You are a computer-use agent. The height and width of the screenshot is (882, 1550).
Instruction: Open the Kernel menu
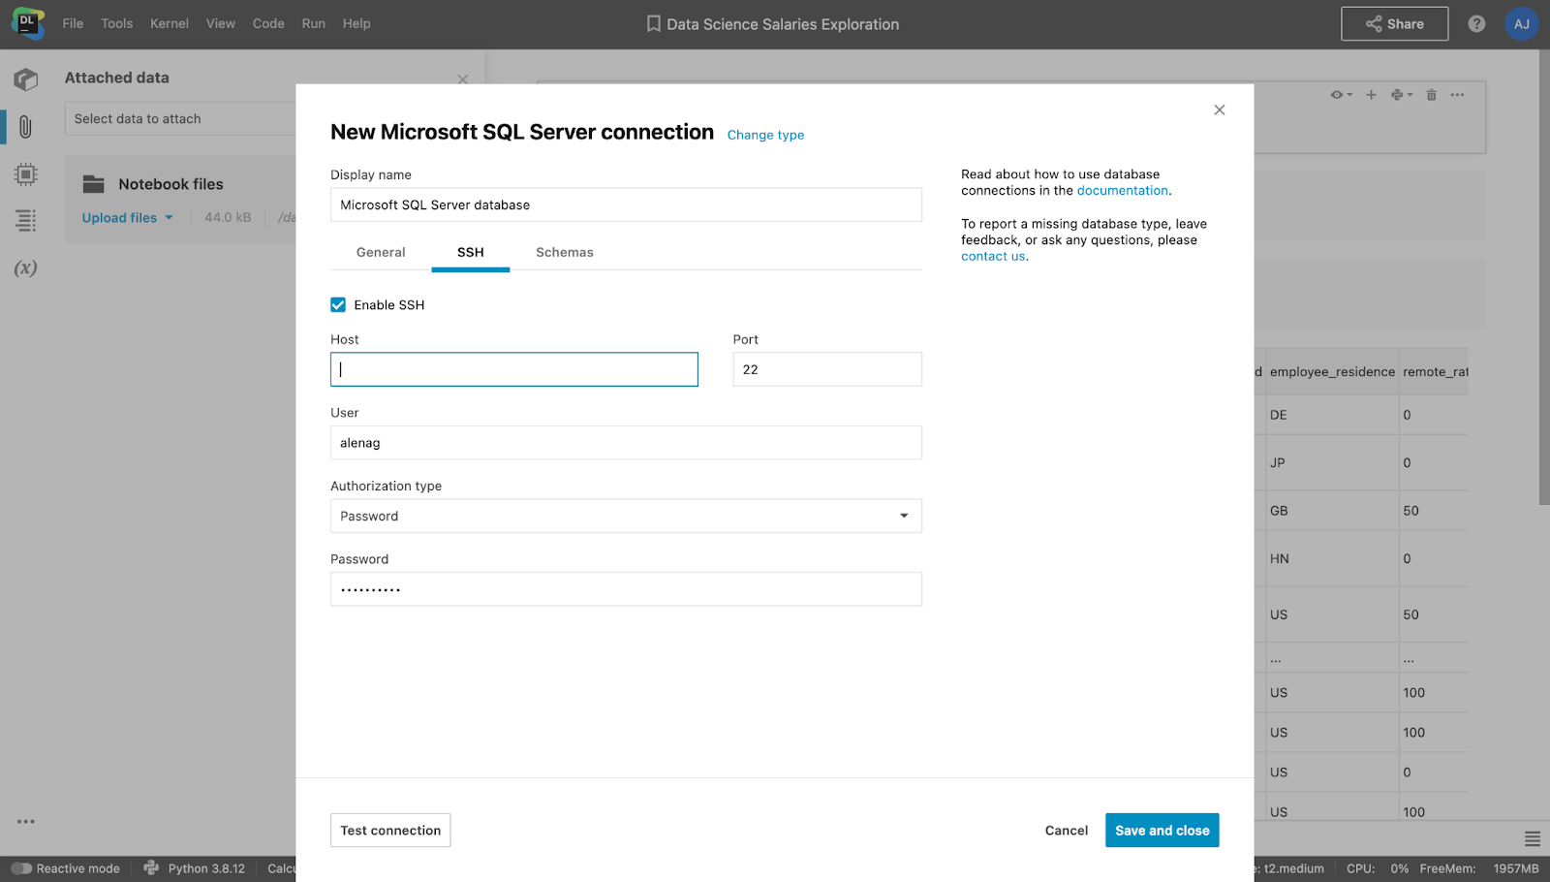click(x=170, y=23)
